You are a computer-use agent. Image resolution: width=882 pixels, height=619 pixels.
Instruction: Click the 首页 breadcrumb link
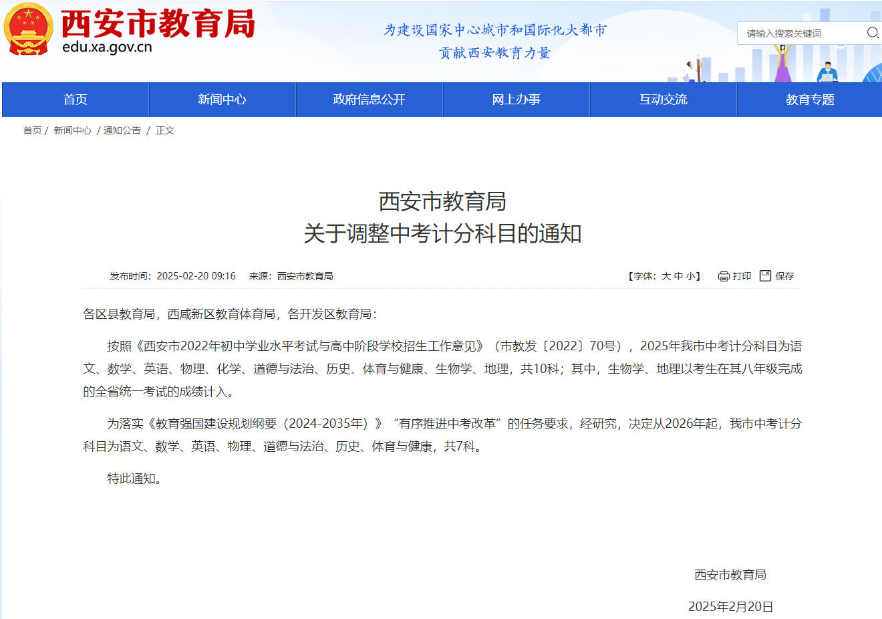32,130
